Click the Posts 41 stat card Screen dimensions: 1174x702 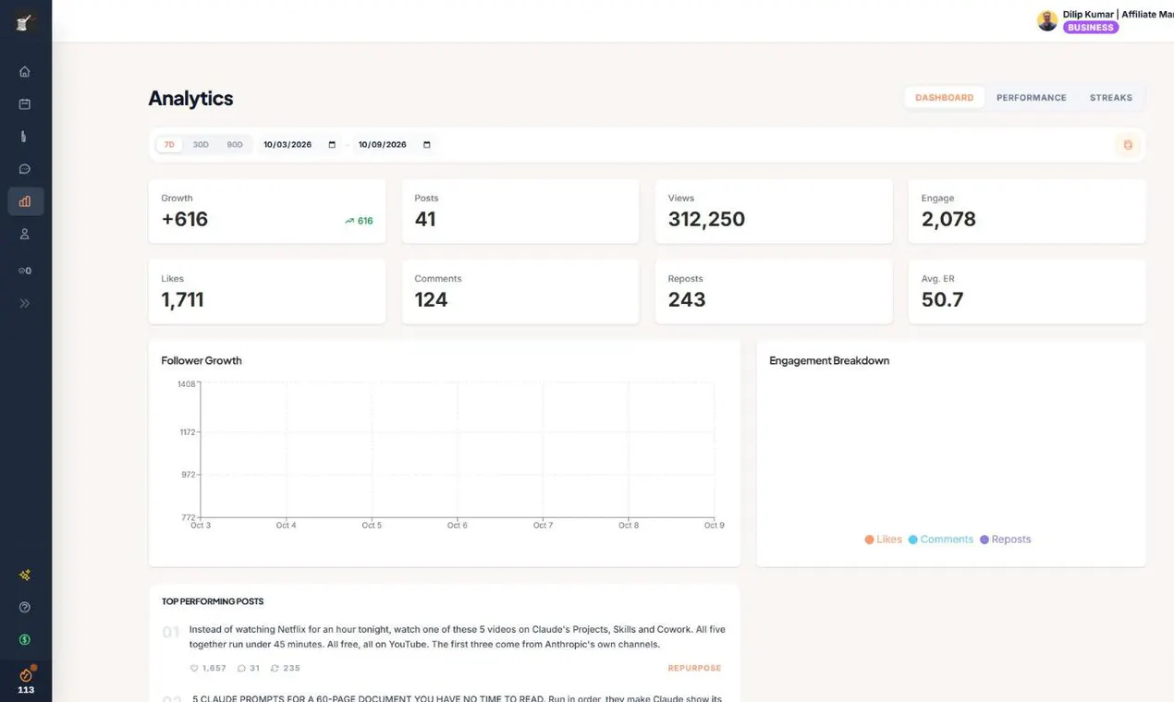[520, 212]
